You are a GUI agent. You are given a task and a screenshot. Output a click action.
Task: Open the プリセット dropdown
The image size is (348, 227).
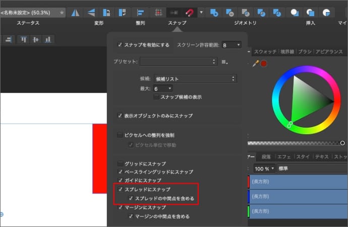(179, 62)
